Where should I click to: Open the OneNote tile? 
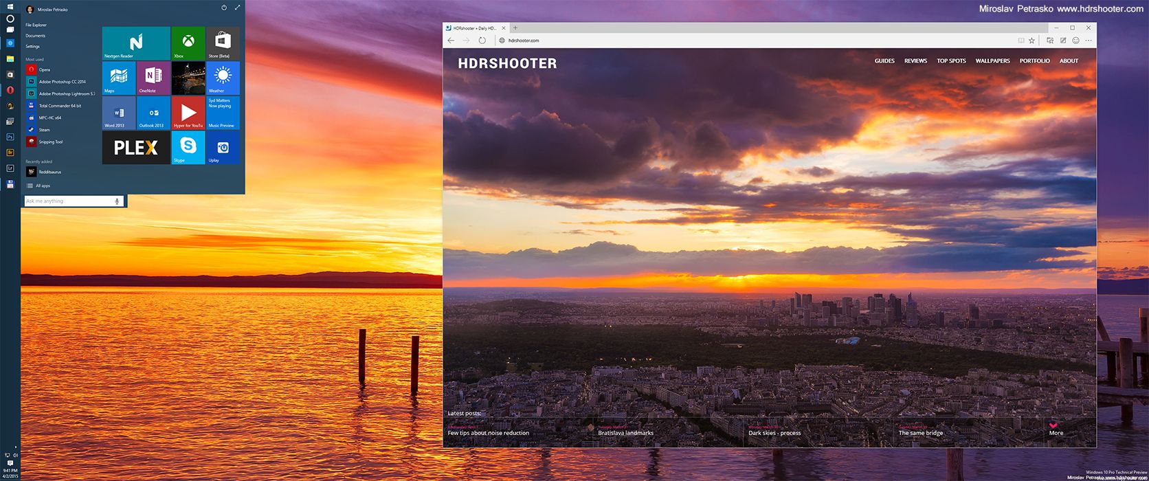point(153,78)
